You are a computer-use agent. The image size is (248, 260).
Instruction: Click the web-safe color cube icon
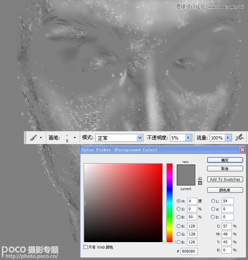coord(200,178)
